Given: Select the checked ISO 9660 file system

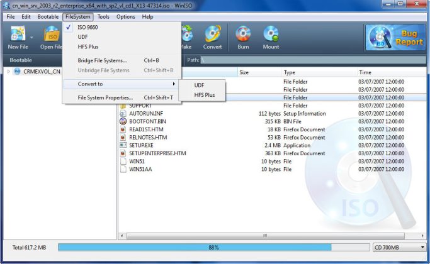Looking at the screenshot, I should tap(88, 28).
